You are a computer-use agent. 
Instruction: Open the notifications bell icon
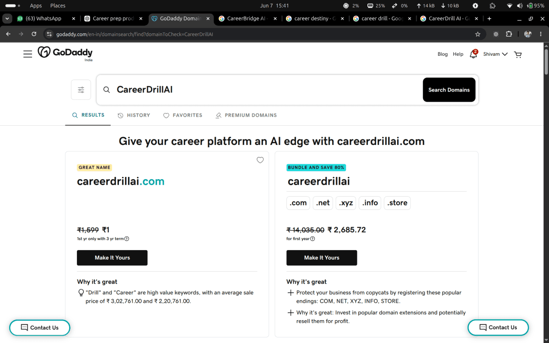[x=474, y=54]
